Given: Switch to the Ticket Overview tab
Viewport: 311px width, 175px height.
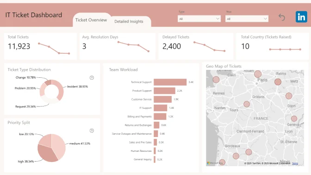Looking at the screenshot, I should [x=91, y=20].
